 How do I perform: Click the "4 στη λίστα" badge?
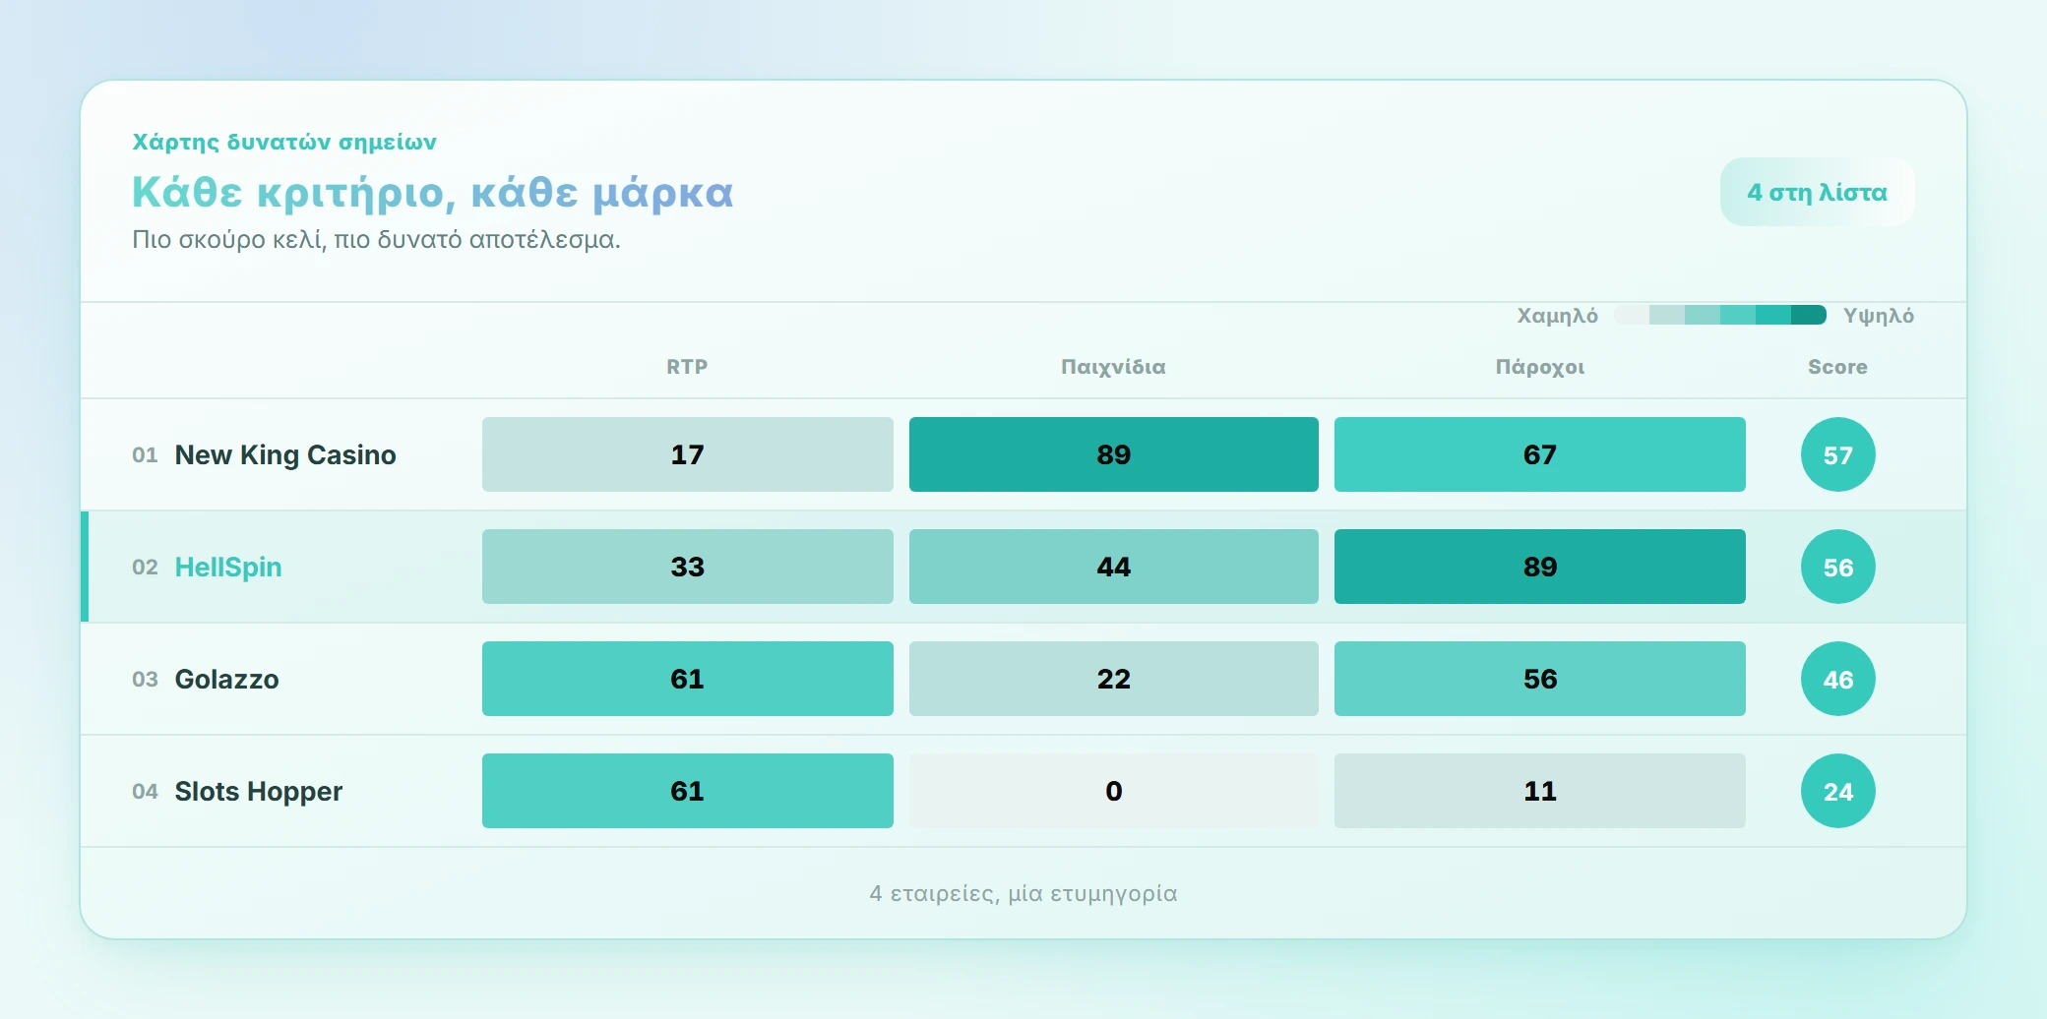click(1817, 192)
